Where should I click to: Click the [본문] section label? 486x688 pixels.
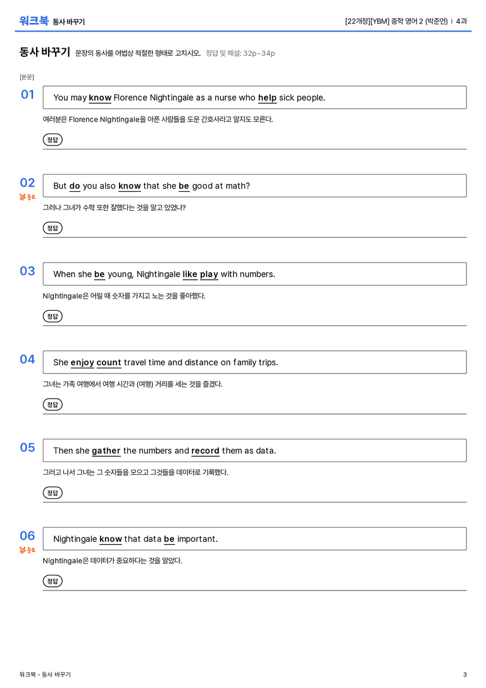click(27, 77)
